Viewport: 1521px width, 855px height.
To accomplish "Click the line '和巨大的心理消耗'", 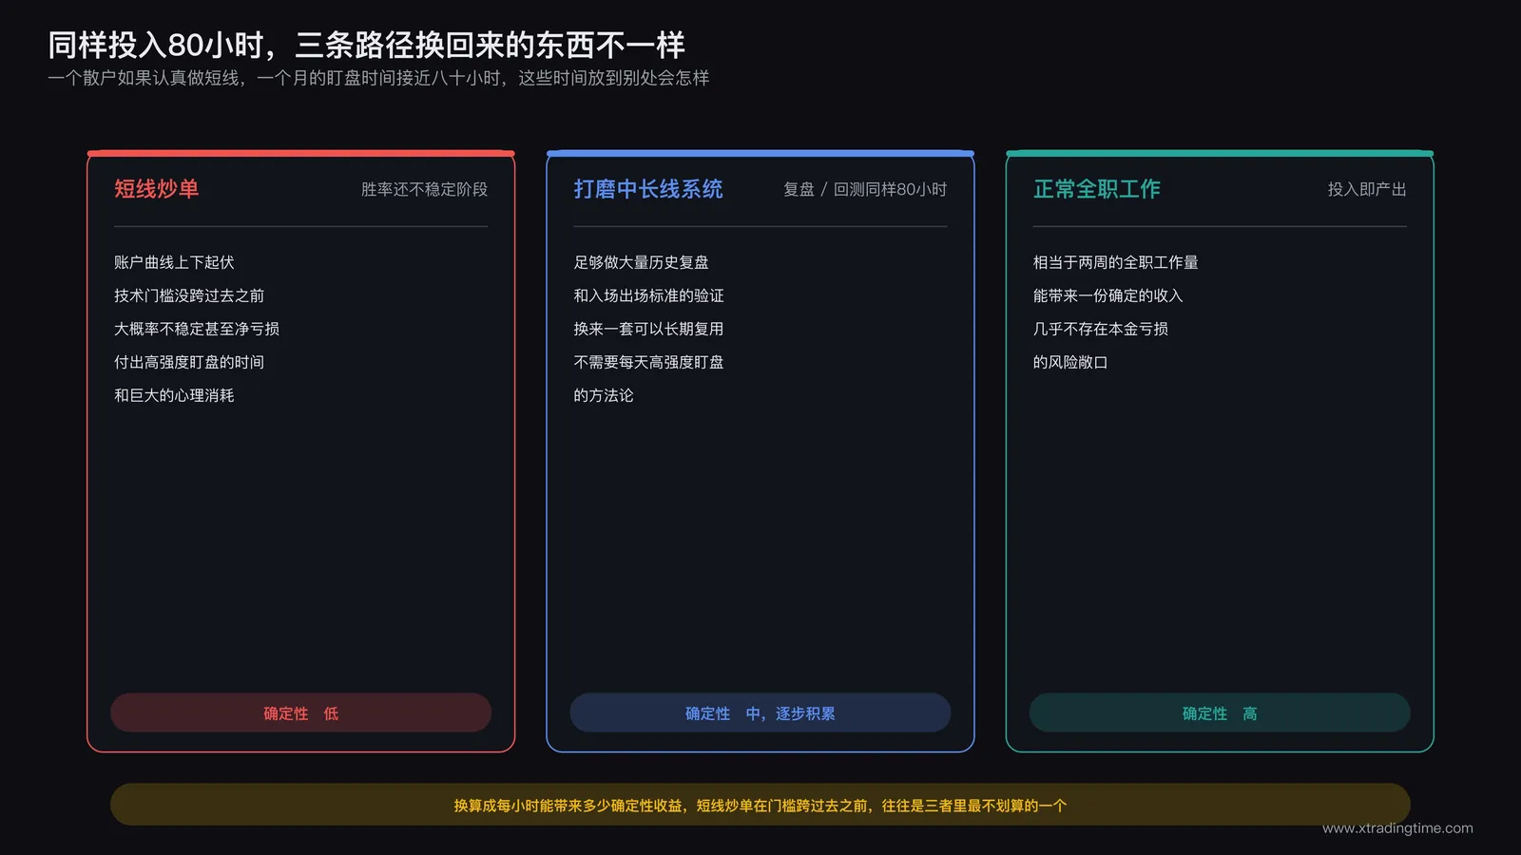I will click(x=174, y=395).
